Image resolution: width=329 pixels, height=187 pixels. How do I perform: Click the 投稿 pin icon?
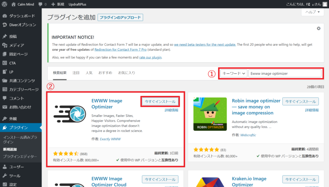tap(5, 36)
